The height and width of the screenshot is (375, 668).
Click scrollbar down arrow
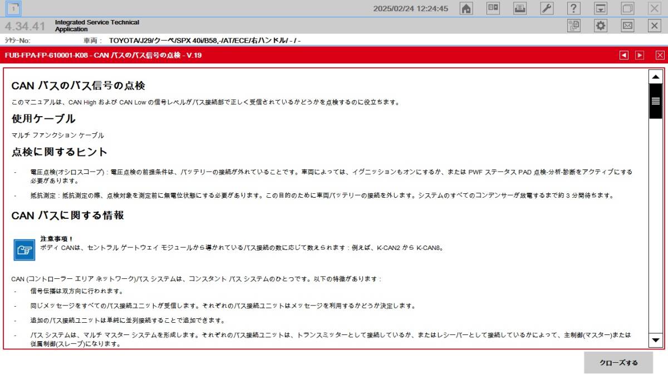click(655, 340)
